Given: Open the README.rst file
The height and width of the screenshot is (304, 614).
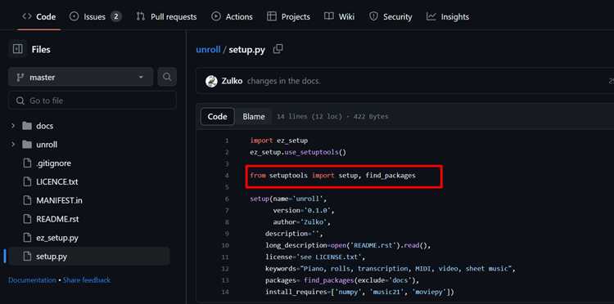Looking at the screenshot, I should tap(57, 219).
